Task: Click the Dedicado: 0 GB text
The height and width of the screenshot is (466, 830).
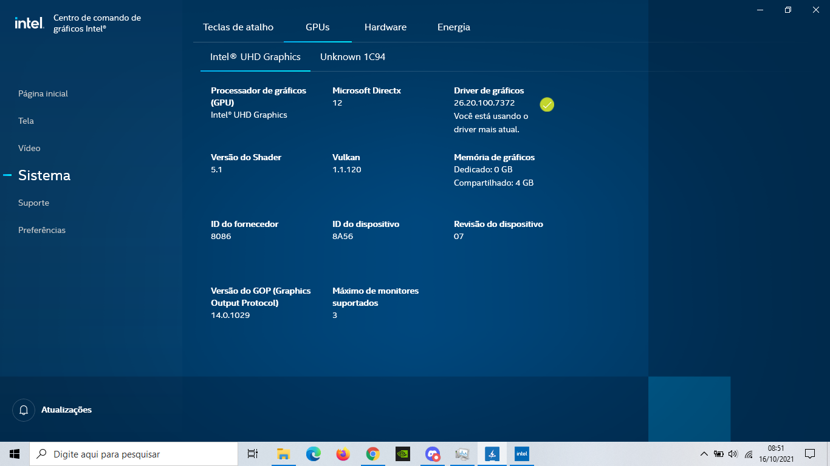Action: (x=483, y=170)
